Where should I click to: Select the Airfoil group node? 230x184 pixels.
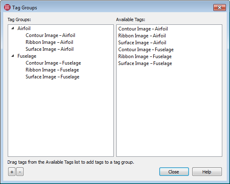[x=24, y=28]
